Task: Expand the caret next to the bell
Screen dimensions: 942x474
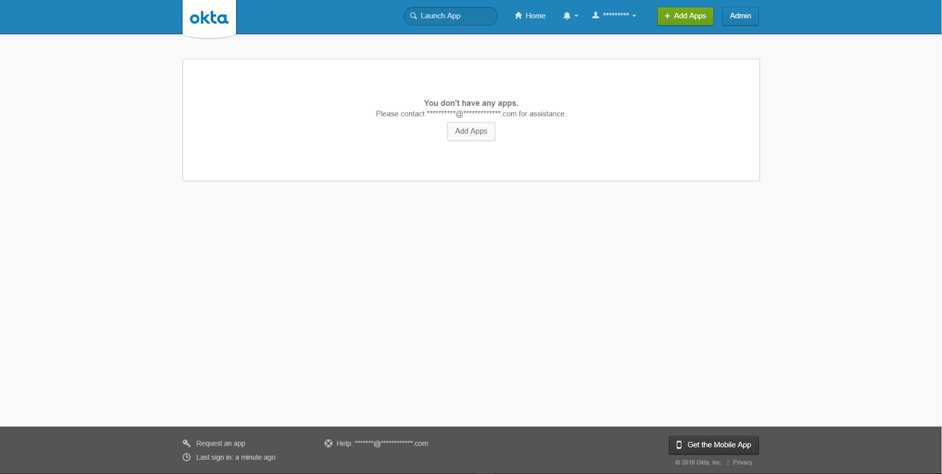Action: pos(576,16)
